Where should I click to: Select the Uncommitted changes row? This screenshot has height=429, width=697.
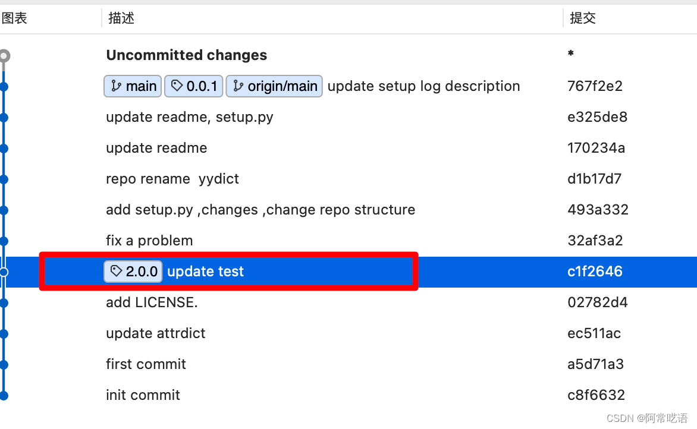pyautogui.click(x=348, y=55)
